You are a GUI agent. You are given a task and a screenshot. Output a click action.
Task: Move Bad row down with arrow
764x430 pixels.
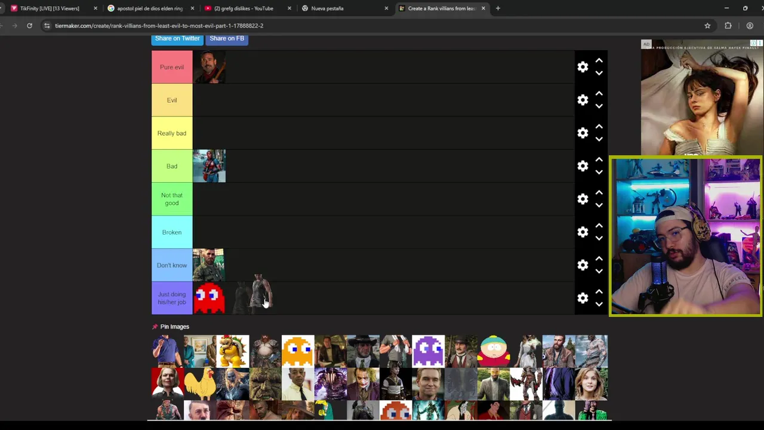click(599, 173)
